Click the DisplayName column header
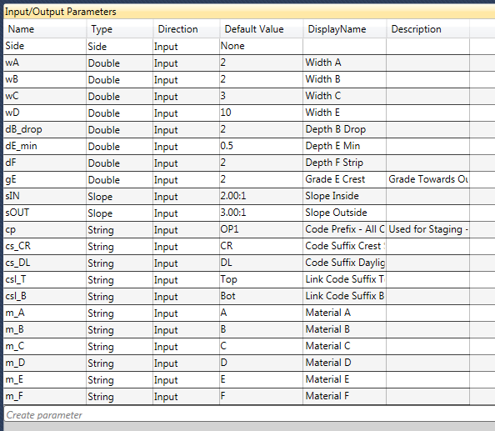 345,29
